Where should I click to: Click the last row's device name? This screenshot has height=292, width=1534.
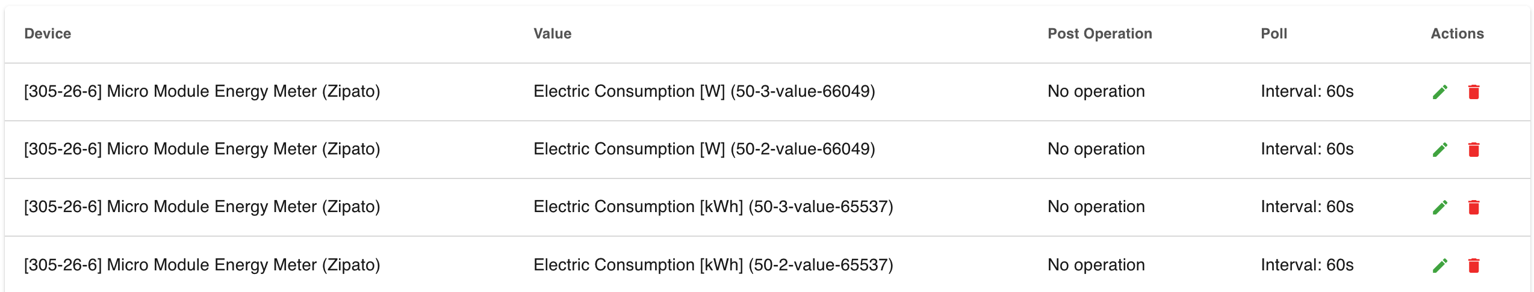click(x=202, y=265)
